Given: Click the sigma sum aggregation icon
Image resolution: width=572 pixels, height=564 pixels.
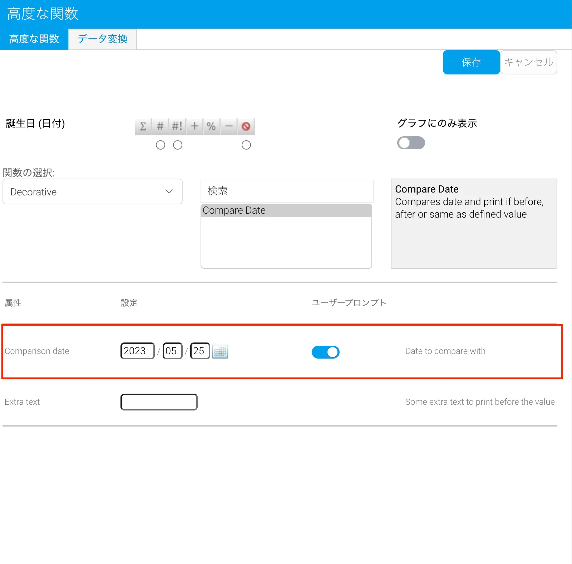Looking at the screenshot, I should tap(143, 126).
